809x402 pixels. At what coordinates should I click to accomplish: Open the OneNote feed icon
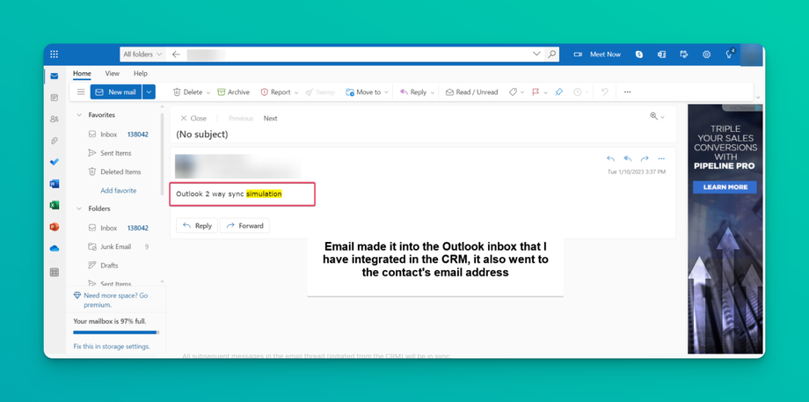point(661,55)
